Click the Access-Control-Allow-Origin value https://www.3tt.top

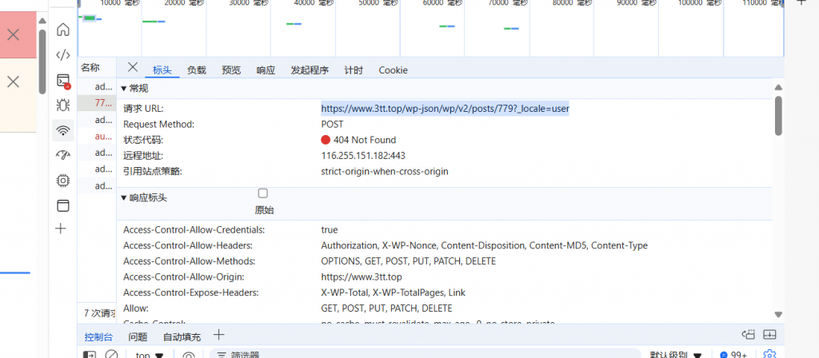362,276
